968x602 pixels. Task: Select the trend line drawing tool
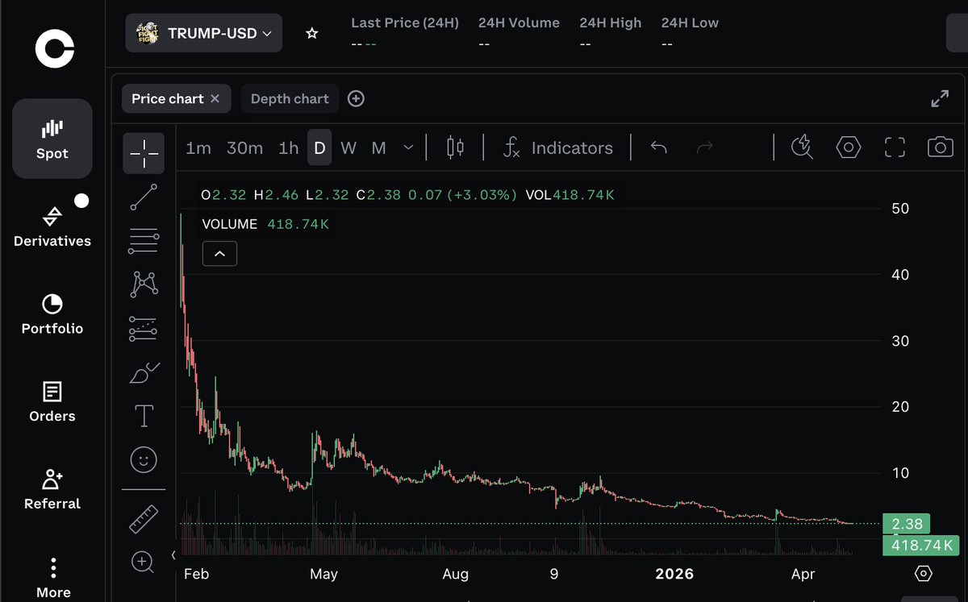144,197
